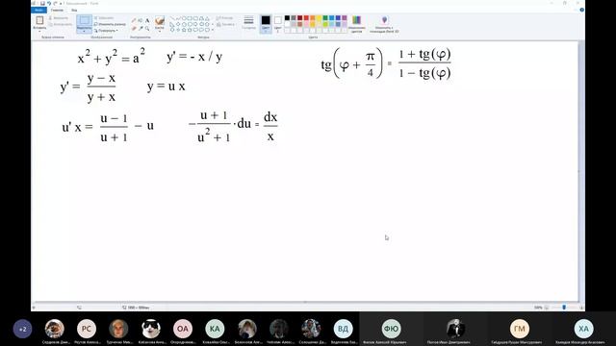Click the zoom in plus button
The width and height of the screenshot is (616, 346).
tap(581, 308)
